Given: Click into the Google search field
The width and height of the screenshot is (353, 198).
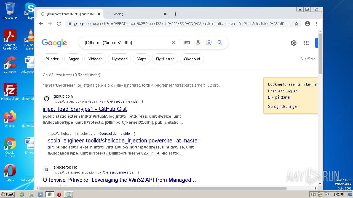Looking at the screenshot, I should (x=125, y=43).
